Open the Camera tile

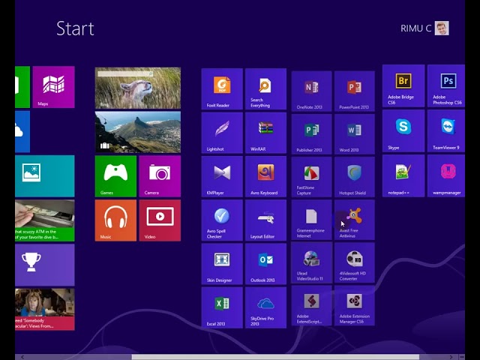tap(160, 176)
